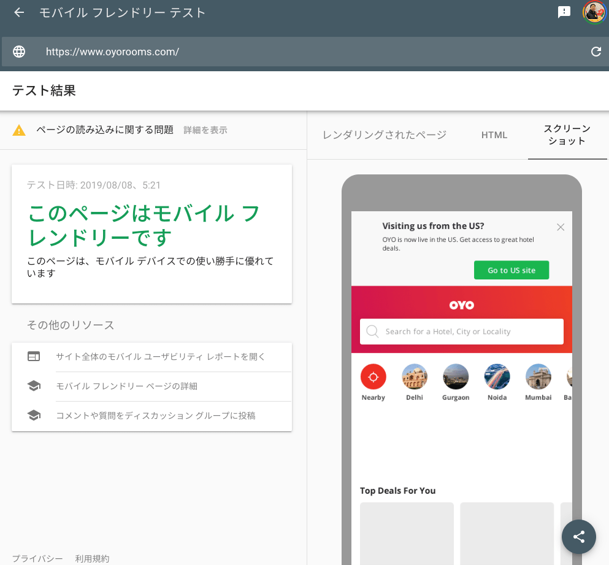Click the floating share button
The image size is (609, 565).
tap(579, 537)
